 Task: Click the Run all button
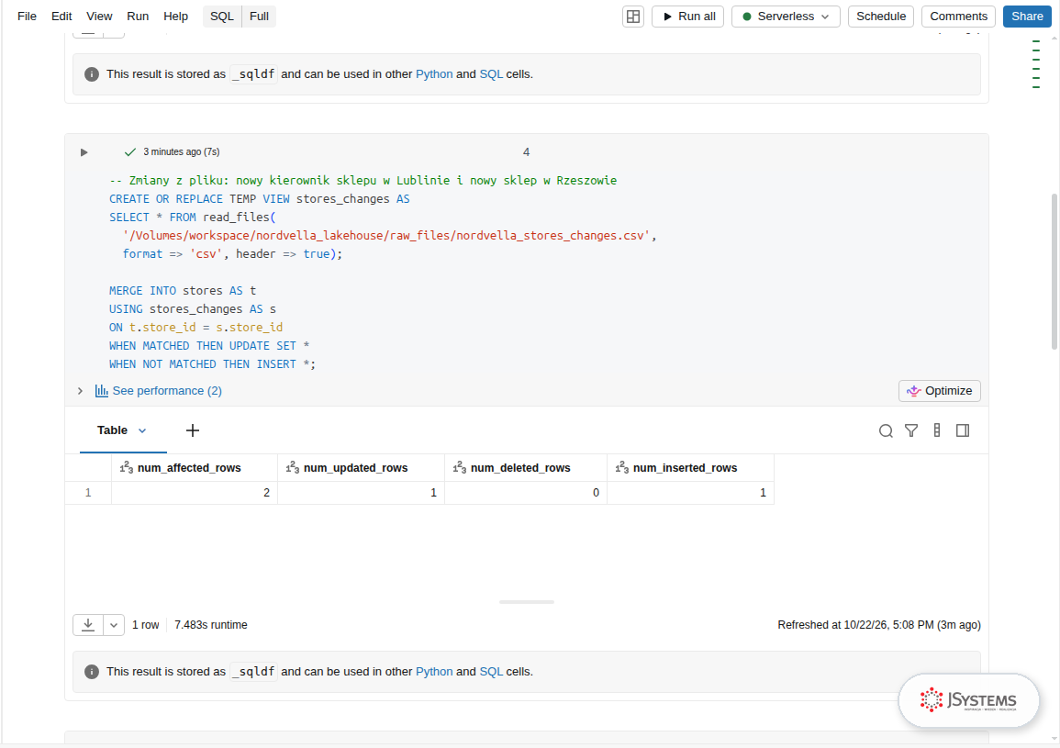688,17
